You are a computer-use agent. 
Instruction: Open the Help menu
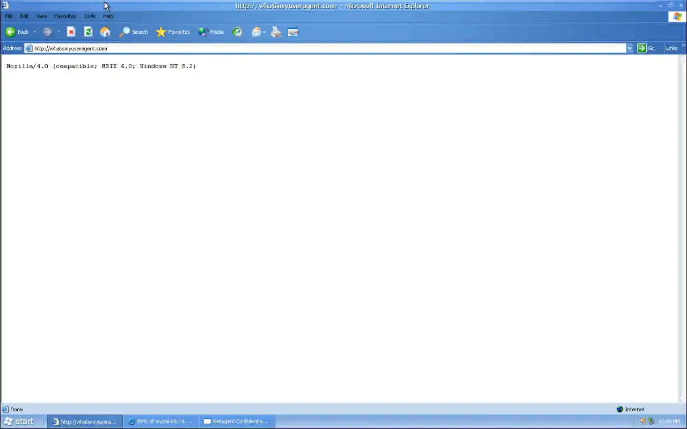[108, 16]
